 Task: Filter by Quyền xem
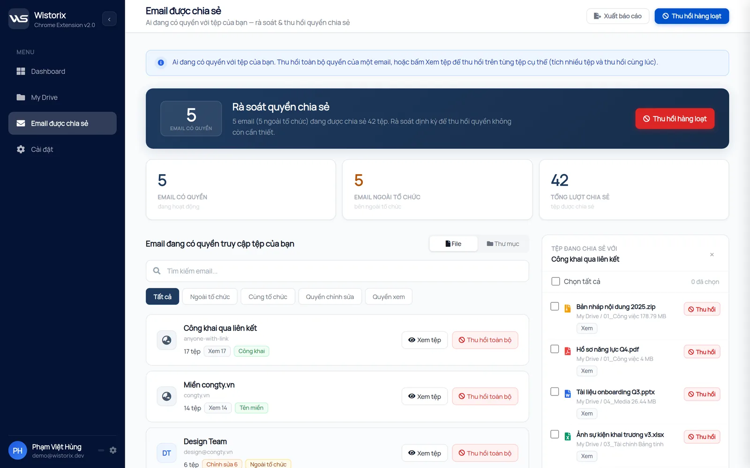(x=389, y=297)
